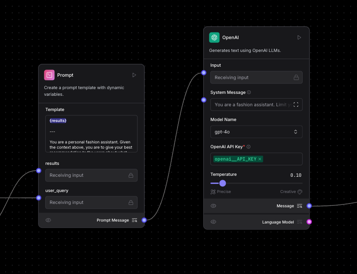
Task: Click the Message output connection port
Action: [309, 206]
